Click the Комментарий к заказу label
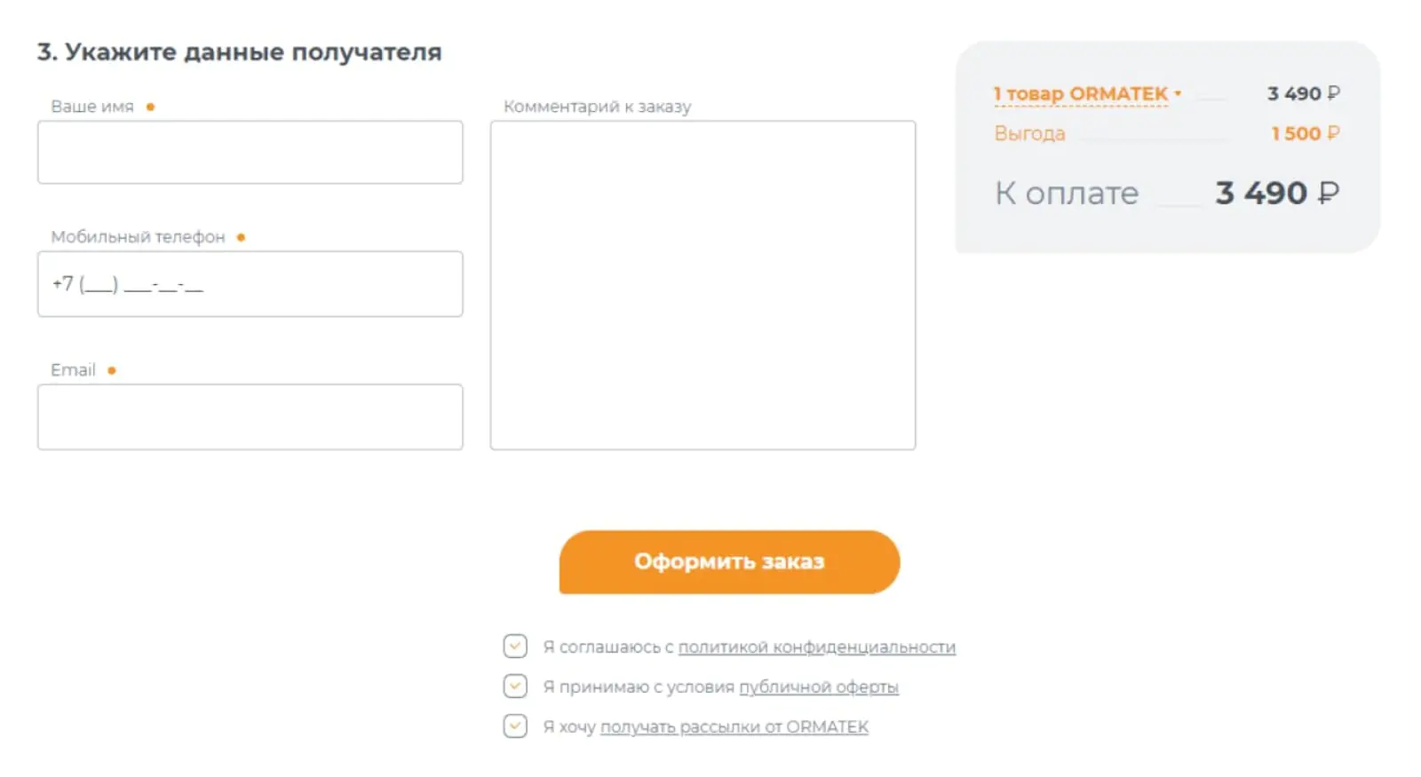1421x777 pixels. click(x=597, y=107)
